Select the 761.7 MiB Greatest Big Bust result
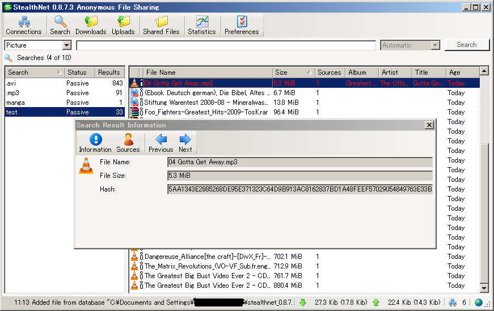494x311 pixels. (x=305, y=276)
